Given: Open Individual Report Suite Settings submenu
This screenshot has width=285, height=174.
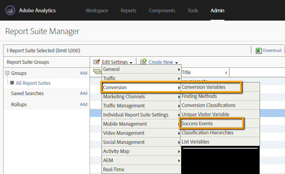Looking at the screenshot, I should (142, 115).
